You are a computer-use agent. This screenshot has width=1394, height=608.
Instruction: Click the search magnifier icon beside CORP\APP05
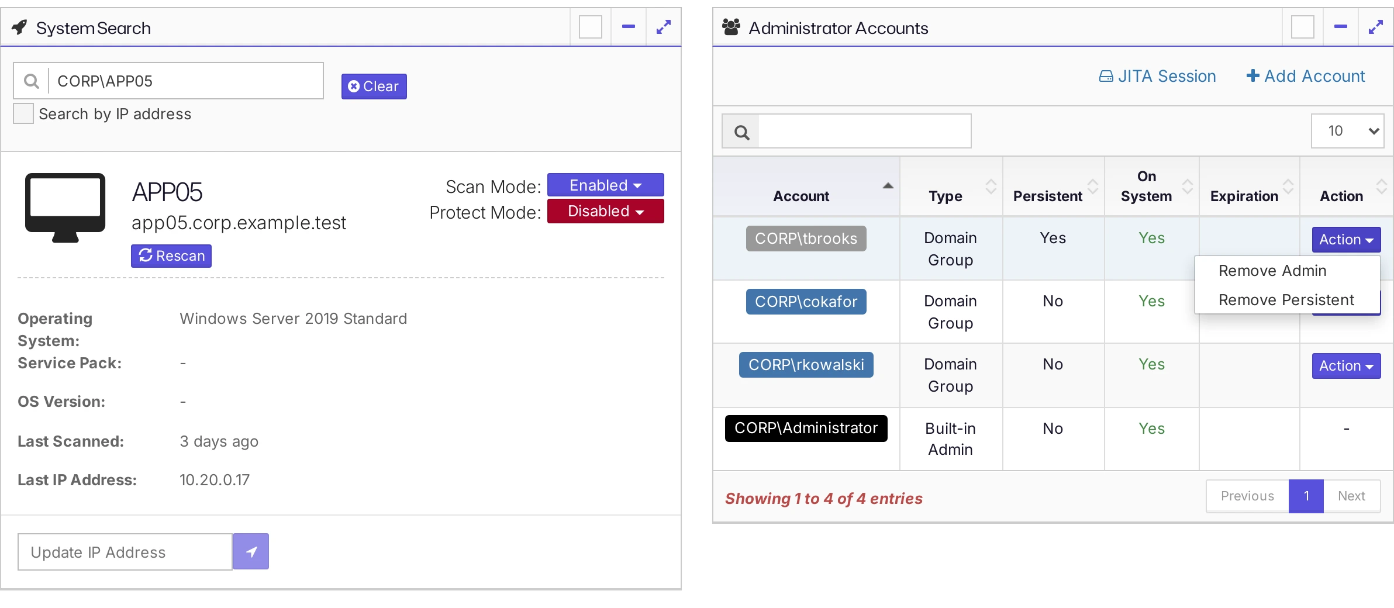coord(32,81)
